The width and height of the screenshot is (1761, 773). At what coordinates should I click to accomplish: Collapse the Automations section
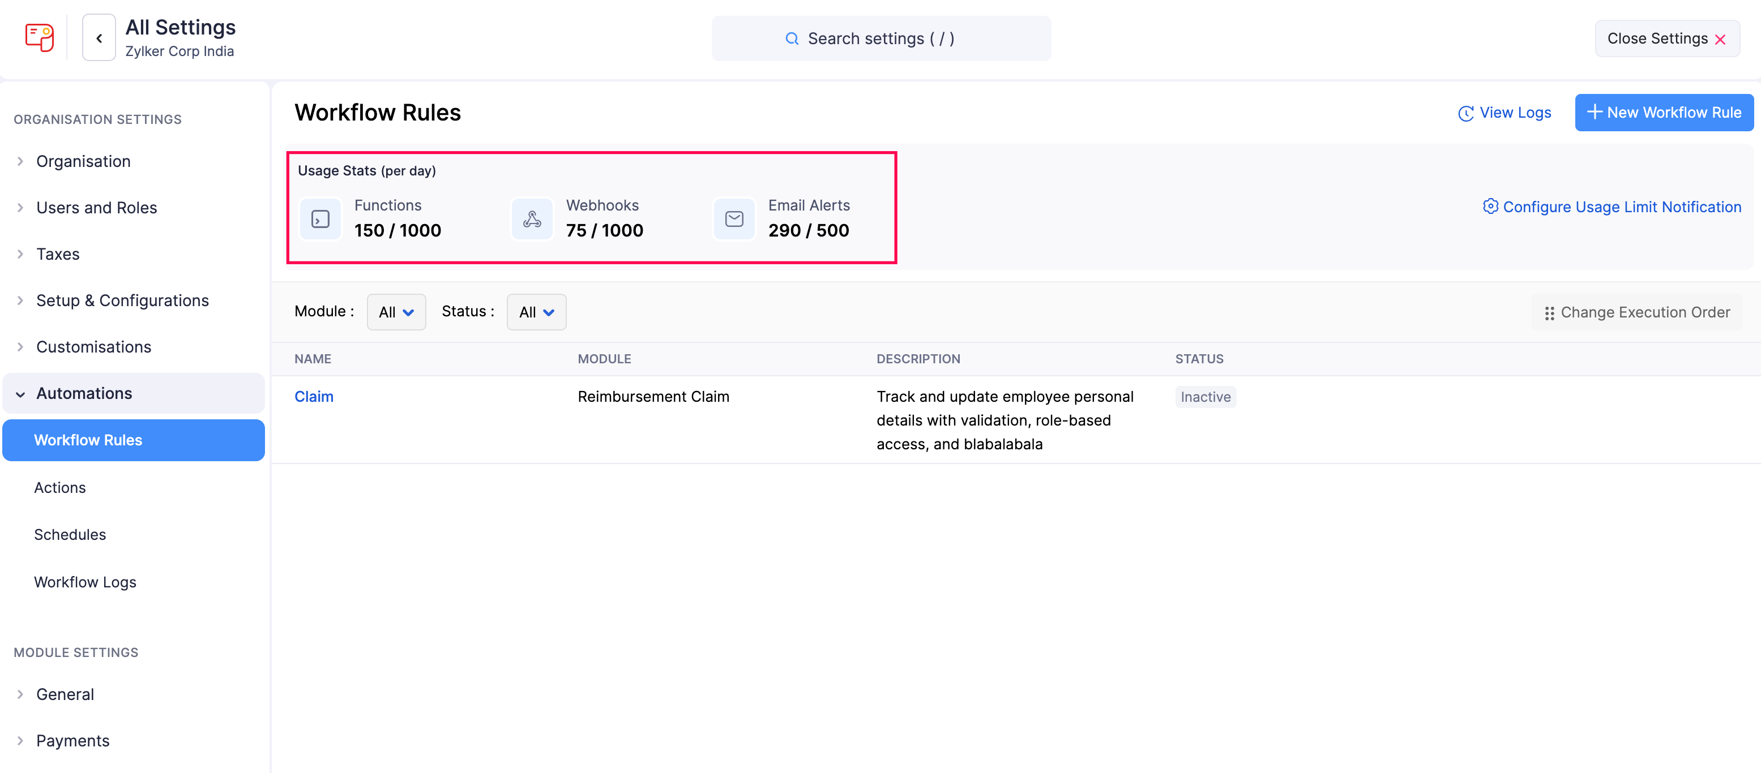133,394
